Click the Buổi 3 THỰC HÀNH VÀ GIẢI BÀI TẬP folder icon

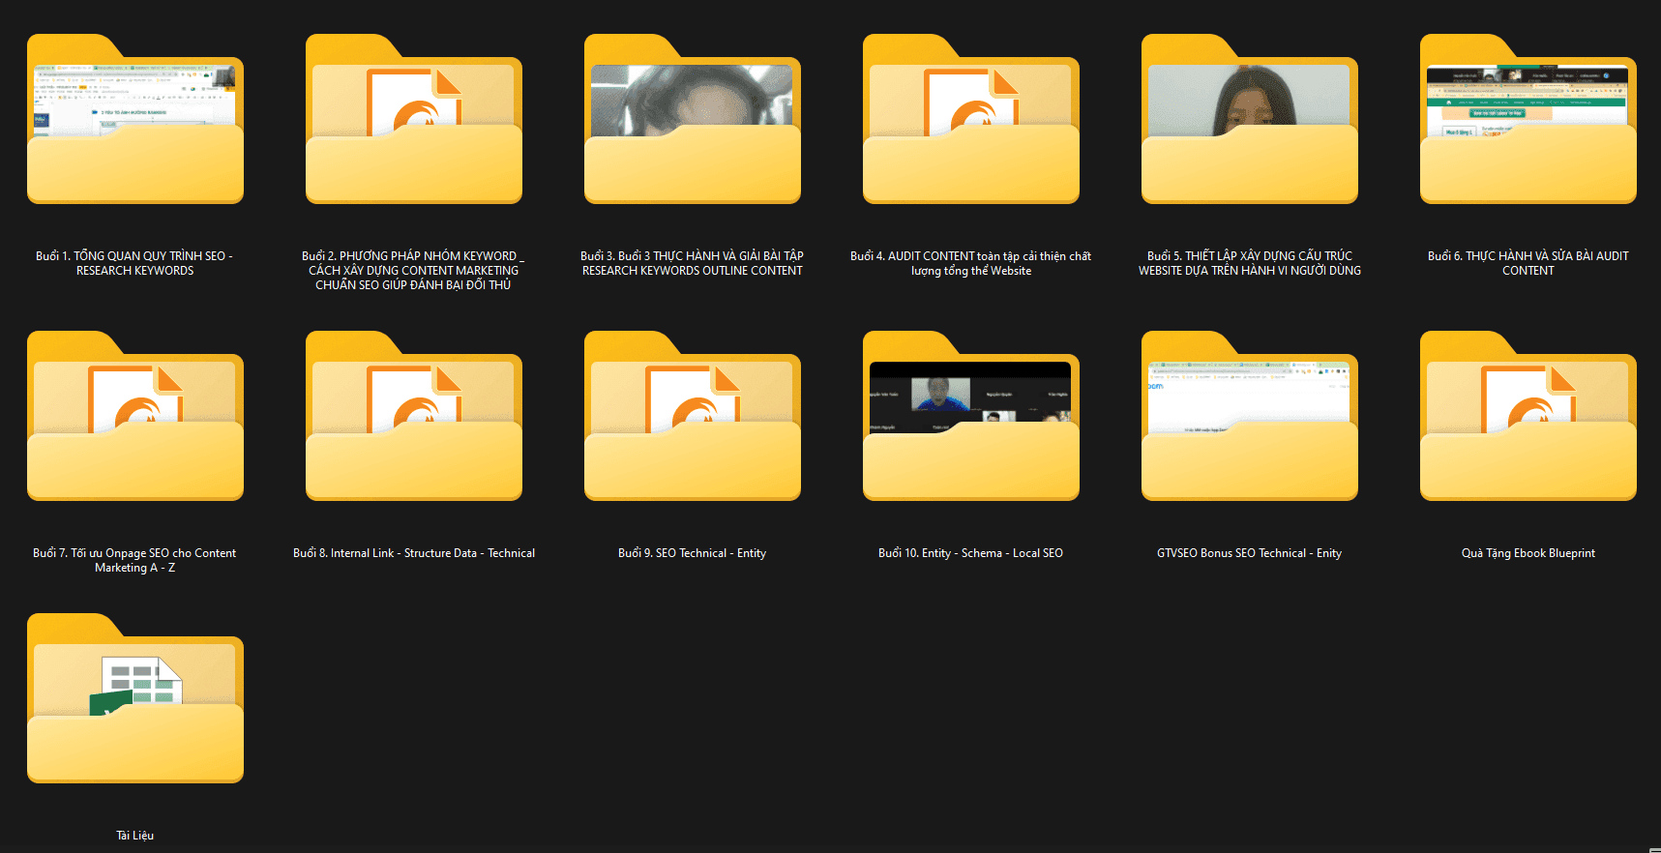coord(693,119)
